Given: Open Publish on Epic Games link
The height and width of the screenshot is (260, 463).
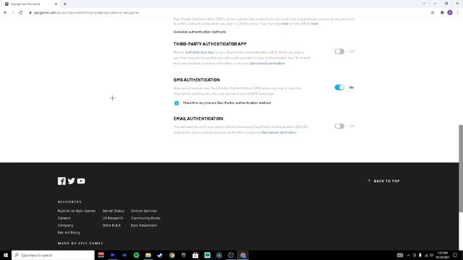Looking at the screenshot, I should (77, 211).
